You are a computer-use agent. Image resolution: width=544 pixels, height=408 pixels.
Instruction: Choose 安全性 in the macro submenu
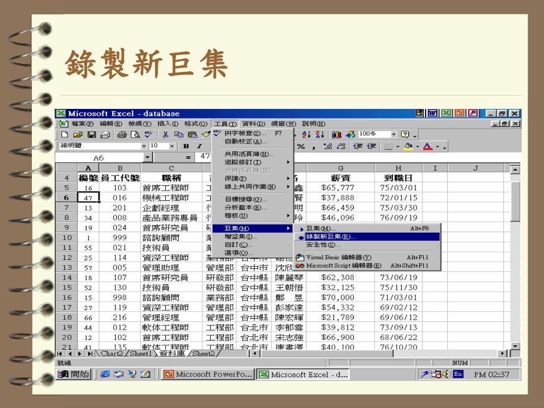(368, 245)
